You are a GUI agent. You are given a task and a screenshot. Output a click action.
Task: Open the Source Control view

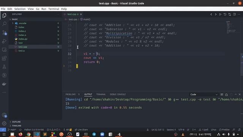(4, 32)
